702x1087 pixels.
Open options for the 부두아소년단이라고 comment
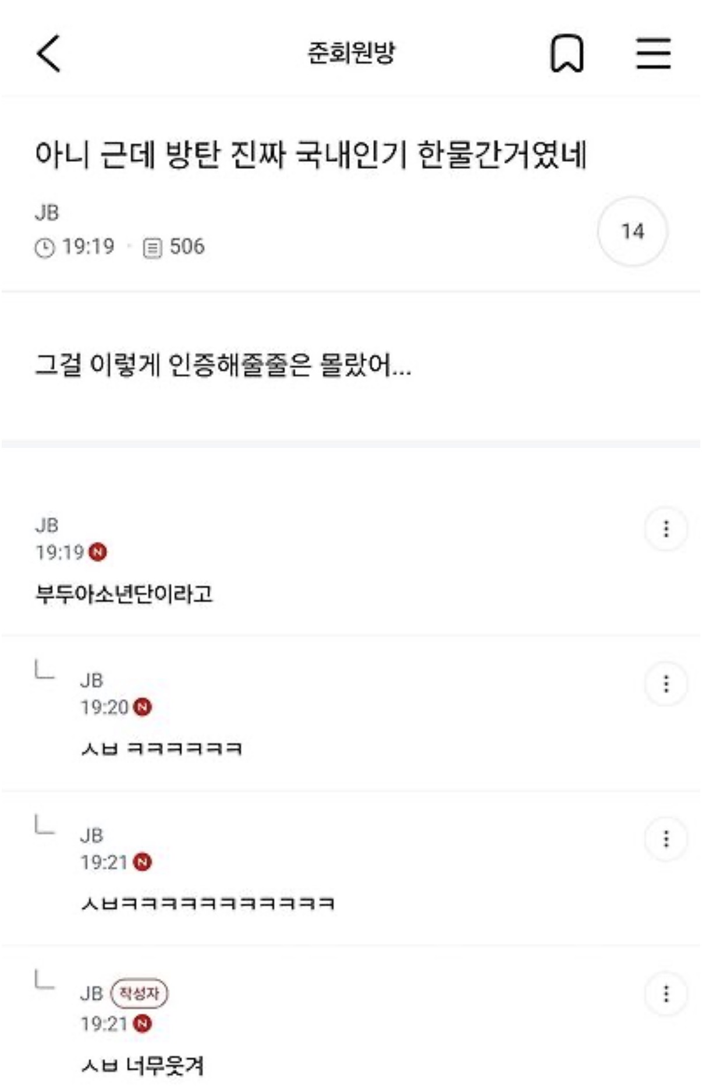click(666, 529)
